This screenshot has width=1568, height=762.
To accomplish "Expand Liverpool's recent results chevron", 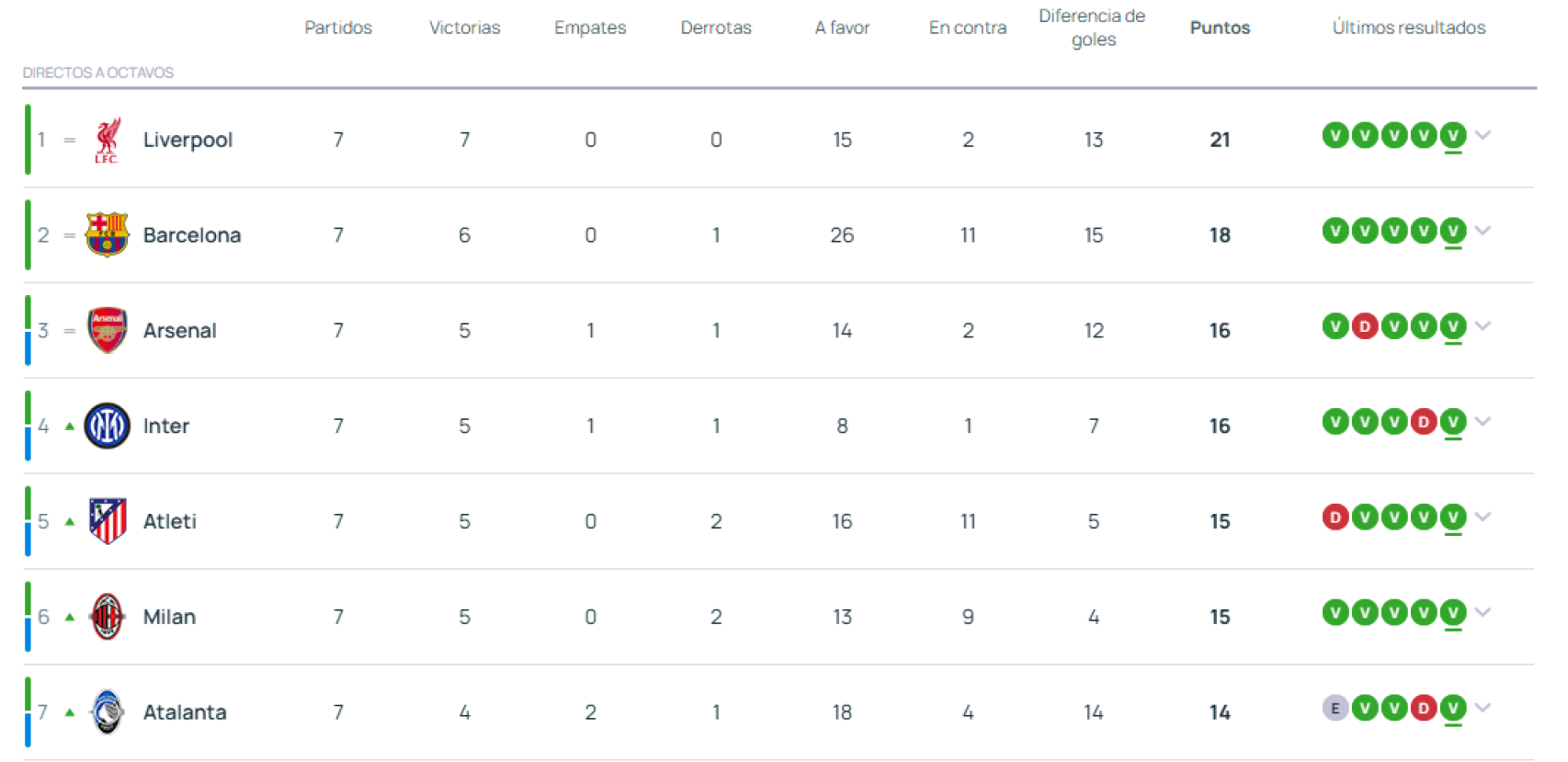I will pyautogui.click(x=1483, y=135).
